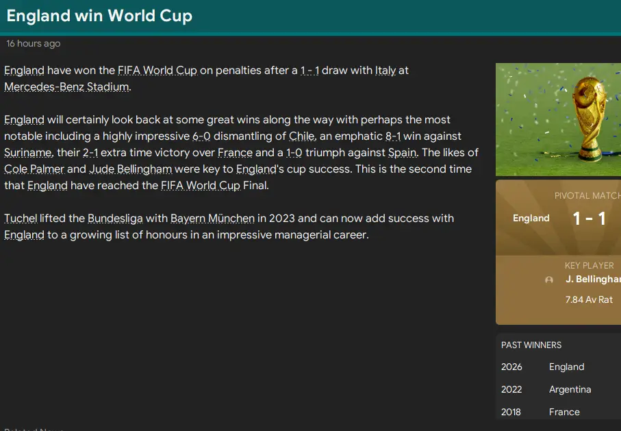Open Tuchel's profile link
Screen dimensions: 621x431
(20, 218)
